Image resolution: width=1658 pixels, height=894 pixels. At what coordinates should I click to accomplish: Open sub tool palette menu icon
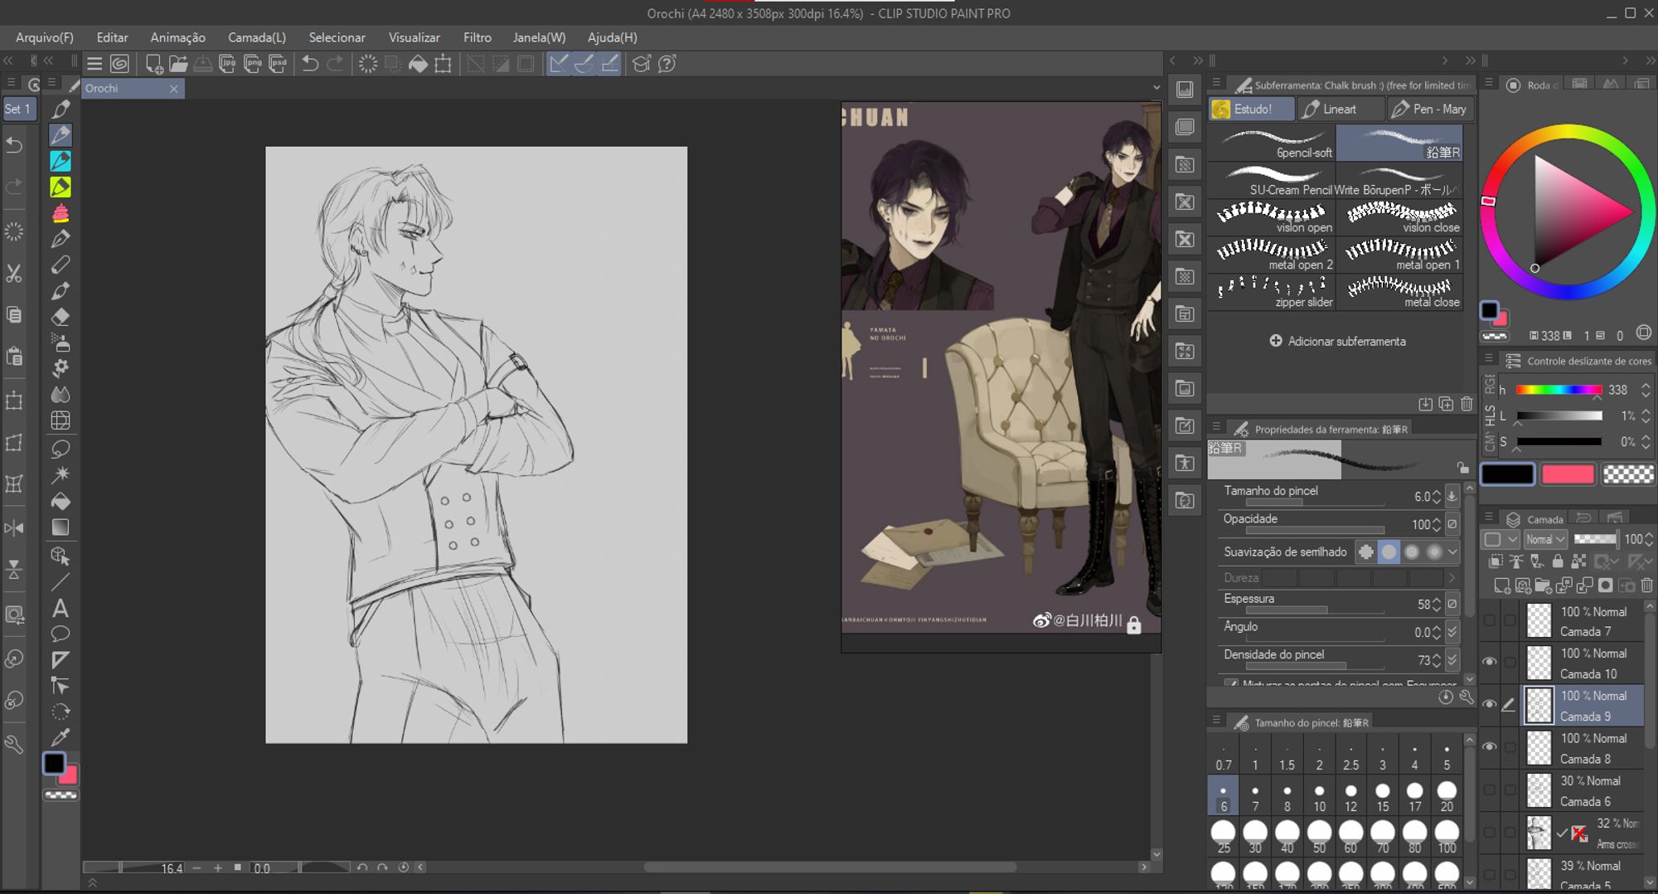click(1216, 83)
